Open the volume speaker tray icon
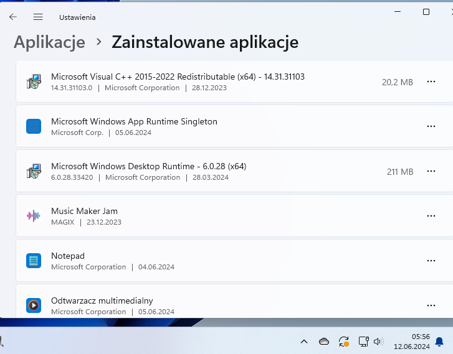The height and width of the screenshot is (354, 453). coord(378,341)
